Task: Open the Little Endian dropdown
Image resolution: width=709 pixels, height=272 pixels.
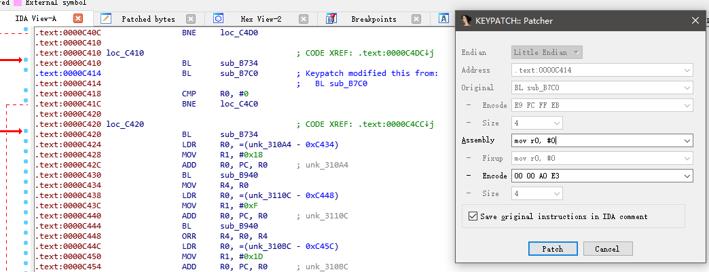Action: click(577, 52)
